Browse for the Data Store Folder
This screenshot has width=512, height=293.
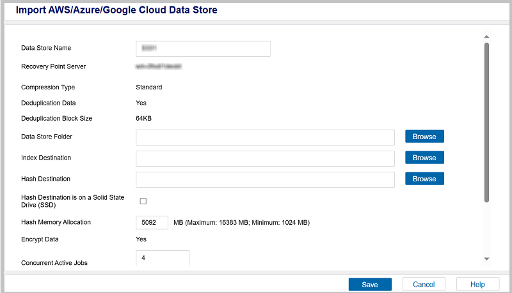[x=424, y=137]
